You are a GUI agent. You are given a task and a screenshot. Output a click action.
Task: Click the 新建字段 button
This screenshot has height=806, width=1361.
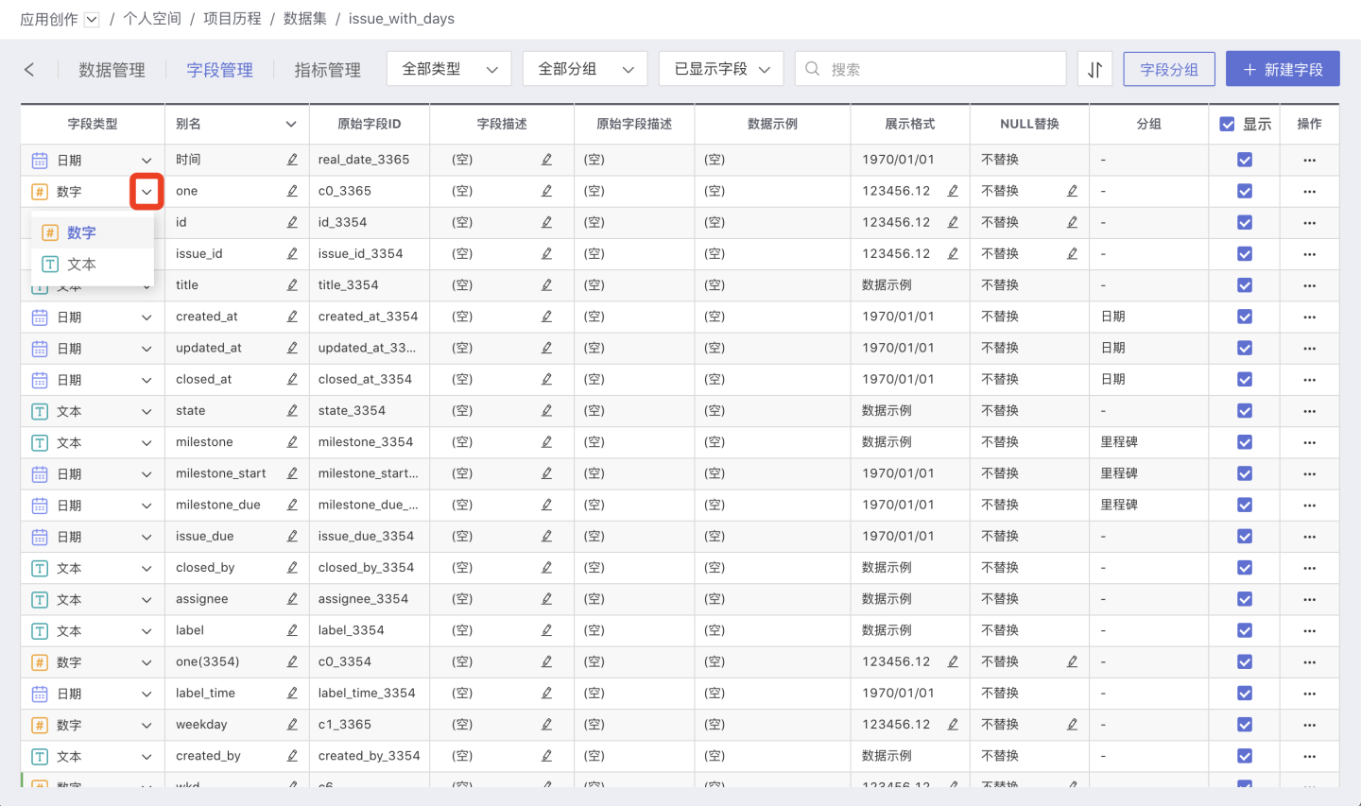[1282, 69]
